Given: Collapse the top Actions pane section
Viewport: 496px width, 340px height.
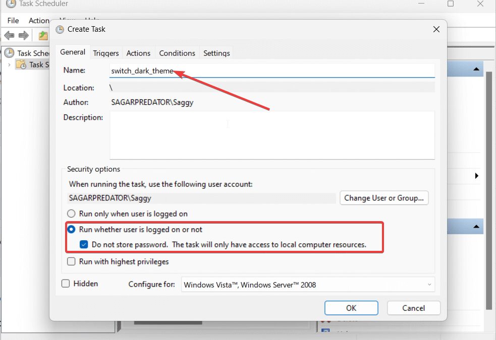Looking at the screenshot, I should 476,69.
